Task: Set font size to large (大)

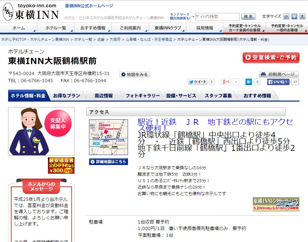Action: (302, 16)
